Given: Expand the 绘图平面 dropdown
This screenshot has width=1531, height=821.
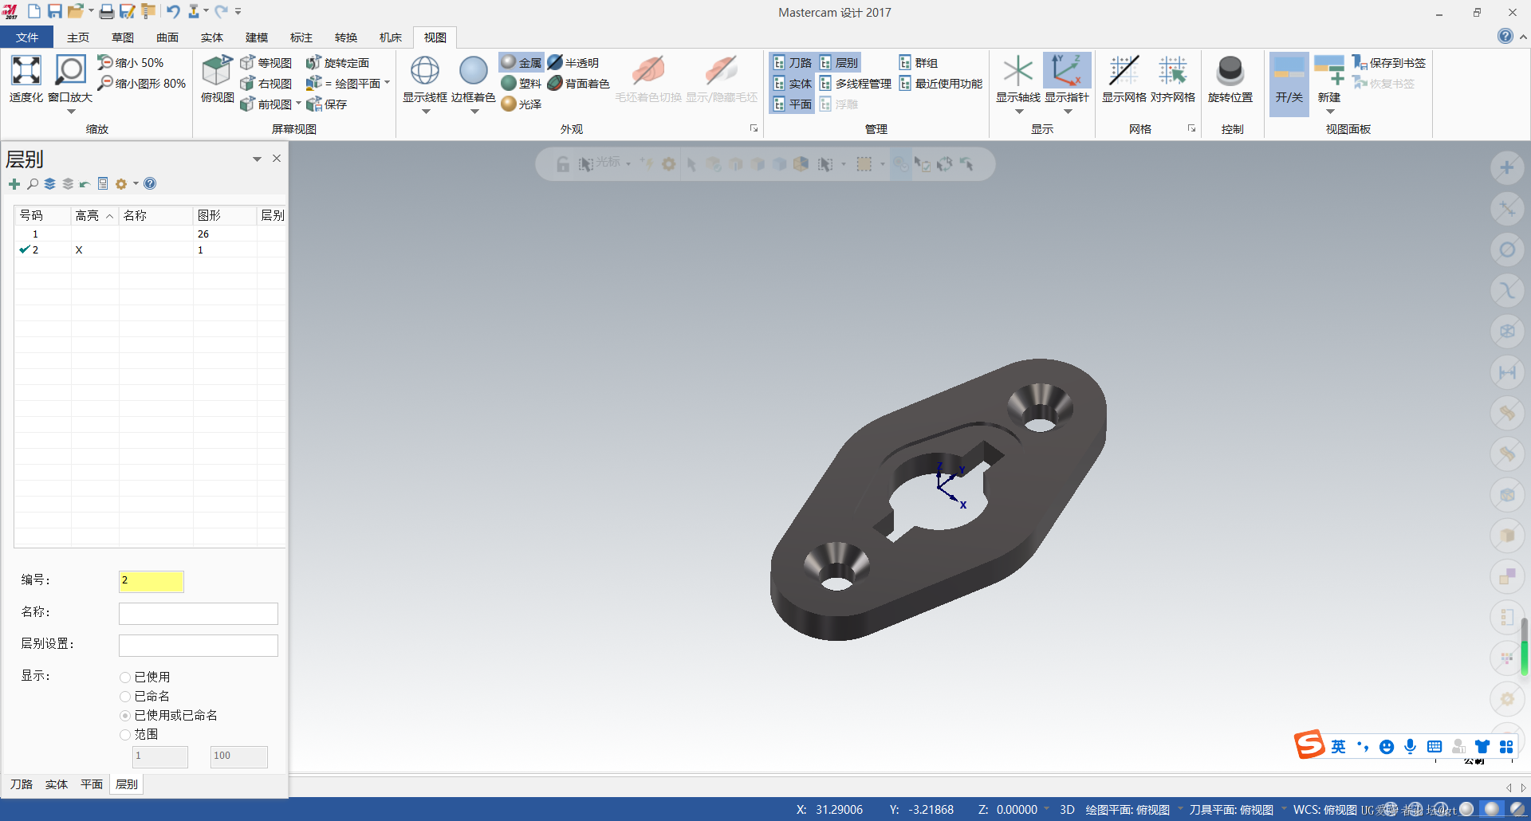Looking at the screenshot, I should 388,82.
